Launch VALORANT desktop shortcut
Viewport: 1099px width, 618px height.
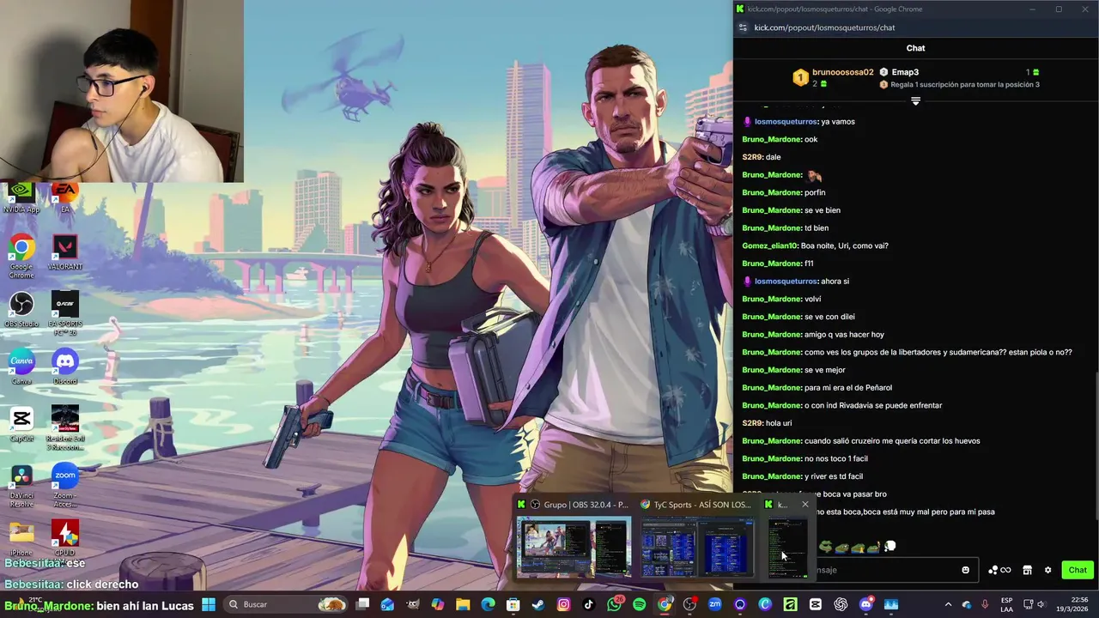[x=65, y=253]
